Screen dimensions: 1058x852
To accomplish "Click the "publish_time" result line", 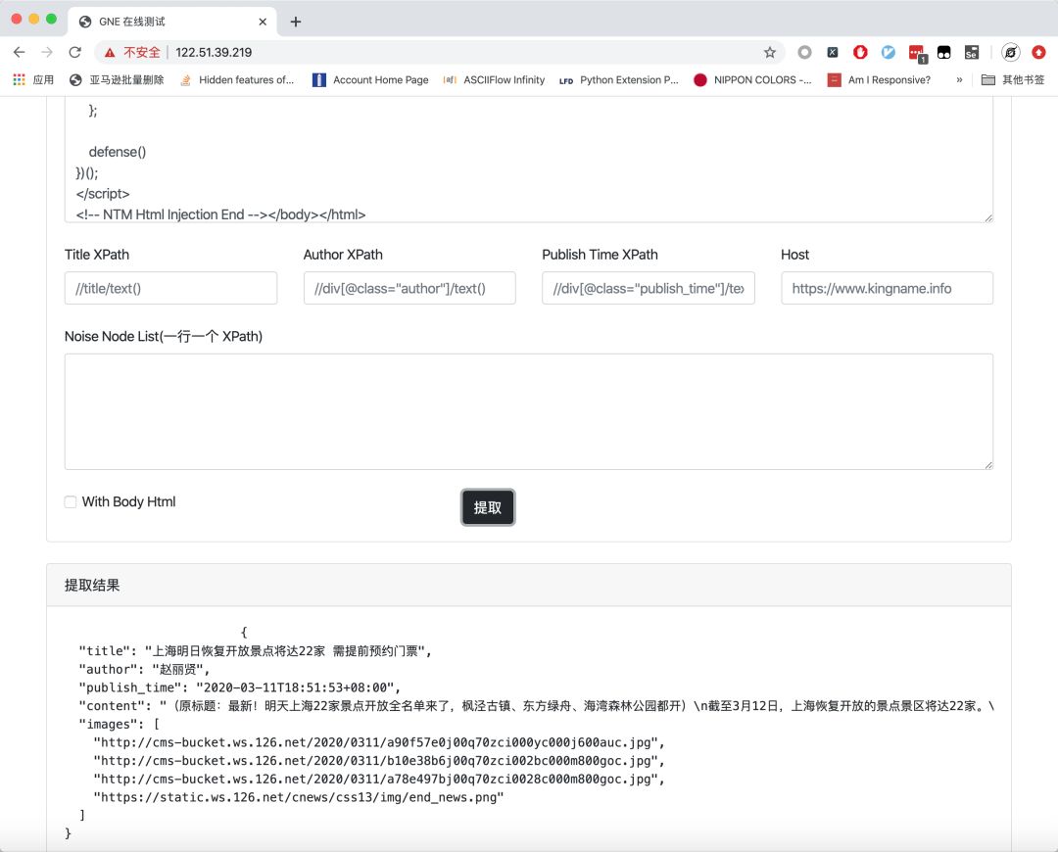I will pos(240,687).
